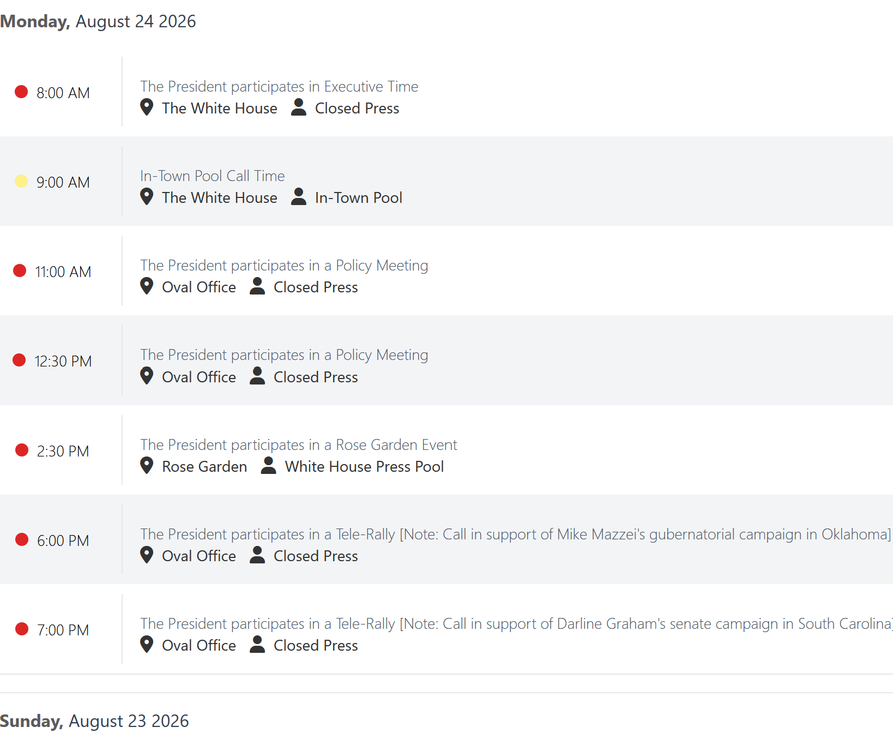Click the 12:30 PM Policy Meeting title

click(284, 355)
